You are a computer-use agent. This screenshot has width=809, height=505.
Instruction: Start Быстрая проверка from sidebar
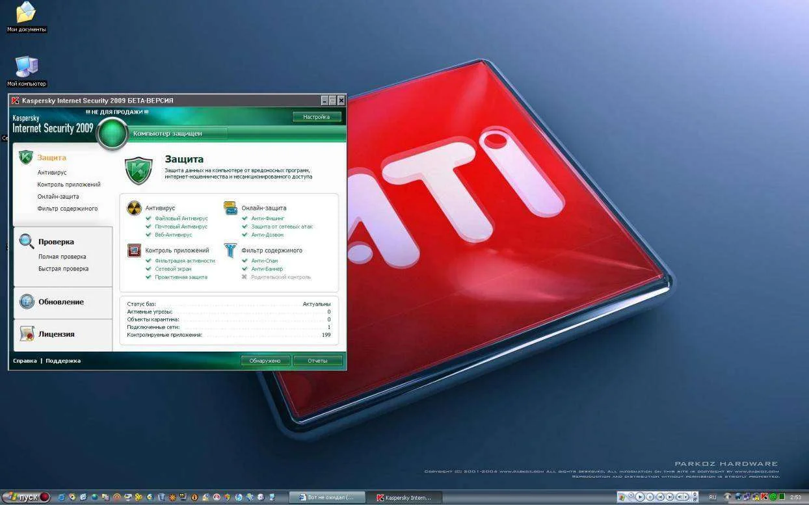click(64, 268)
